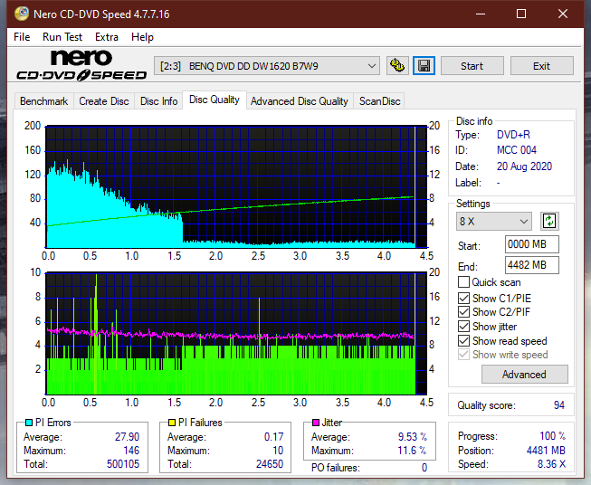Viewport: 591px width, 485px height.
Task: Switch to the Create Disc tab
Action: 104,101
